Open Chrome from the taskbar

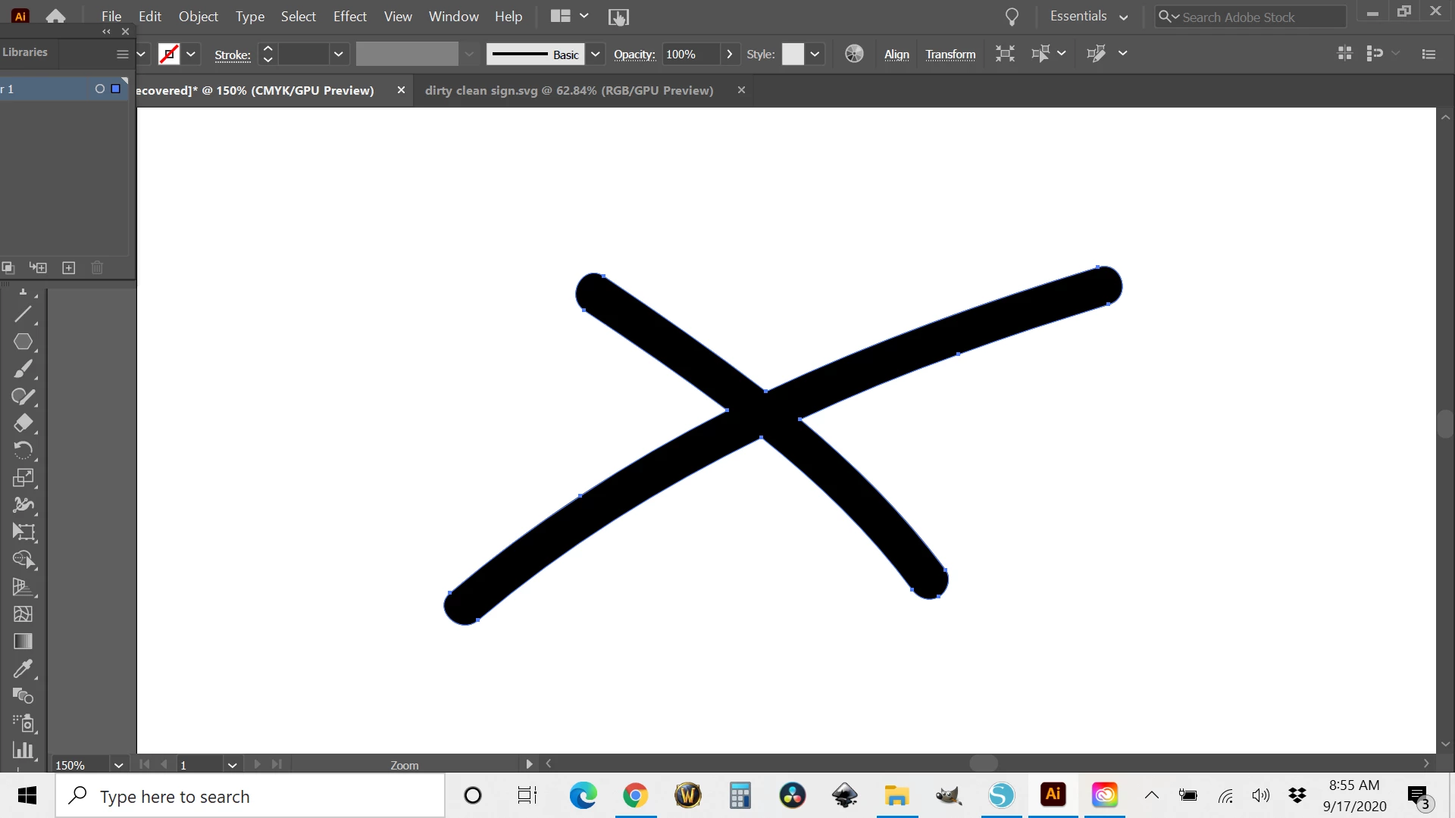tap(635, 795)
